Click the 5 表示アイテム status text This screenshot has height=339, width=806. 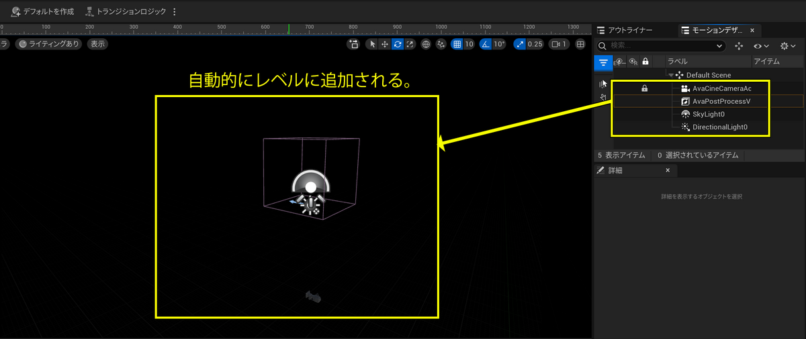tap(621, 155)
